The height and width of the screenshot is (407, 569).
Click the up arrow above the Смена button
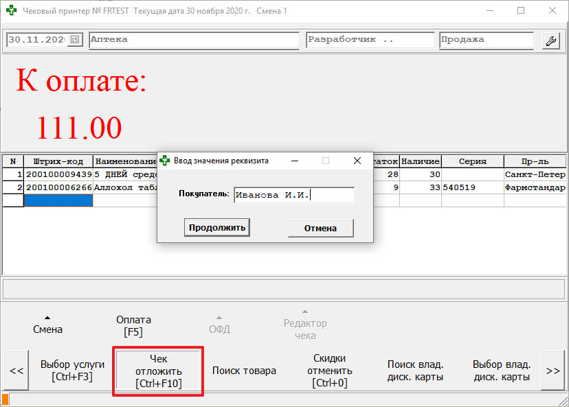click(47, 318)
